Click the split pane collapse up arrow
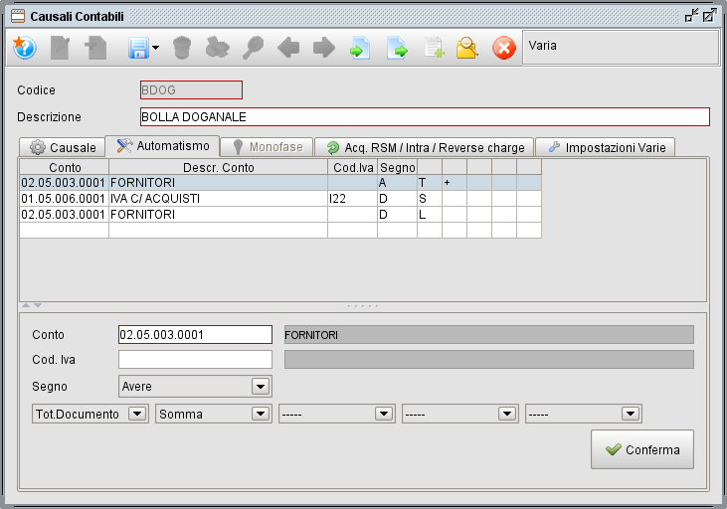Viewport: 727px width, 509px height. point(26,305)
